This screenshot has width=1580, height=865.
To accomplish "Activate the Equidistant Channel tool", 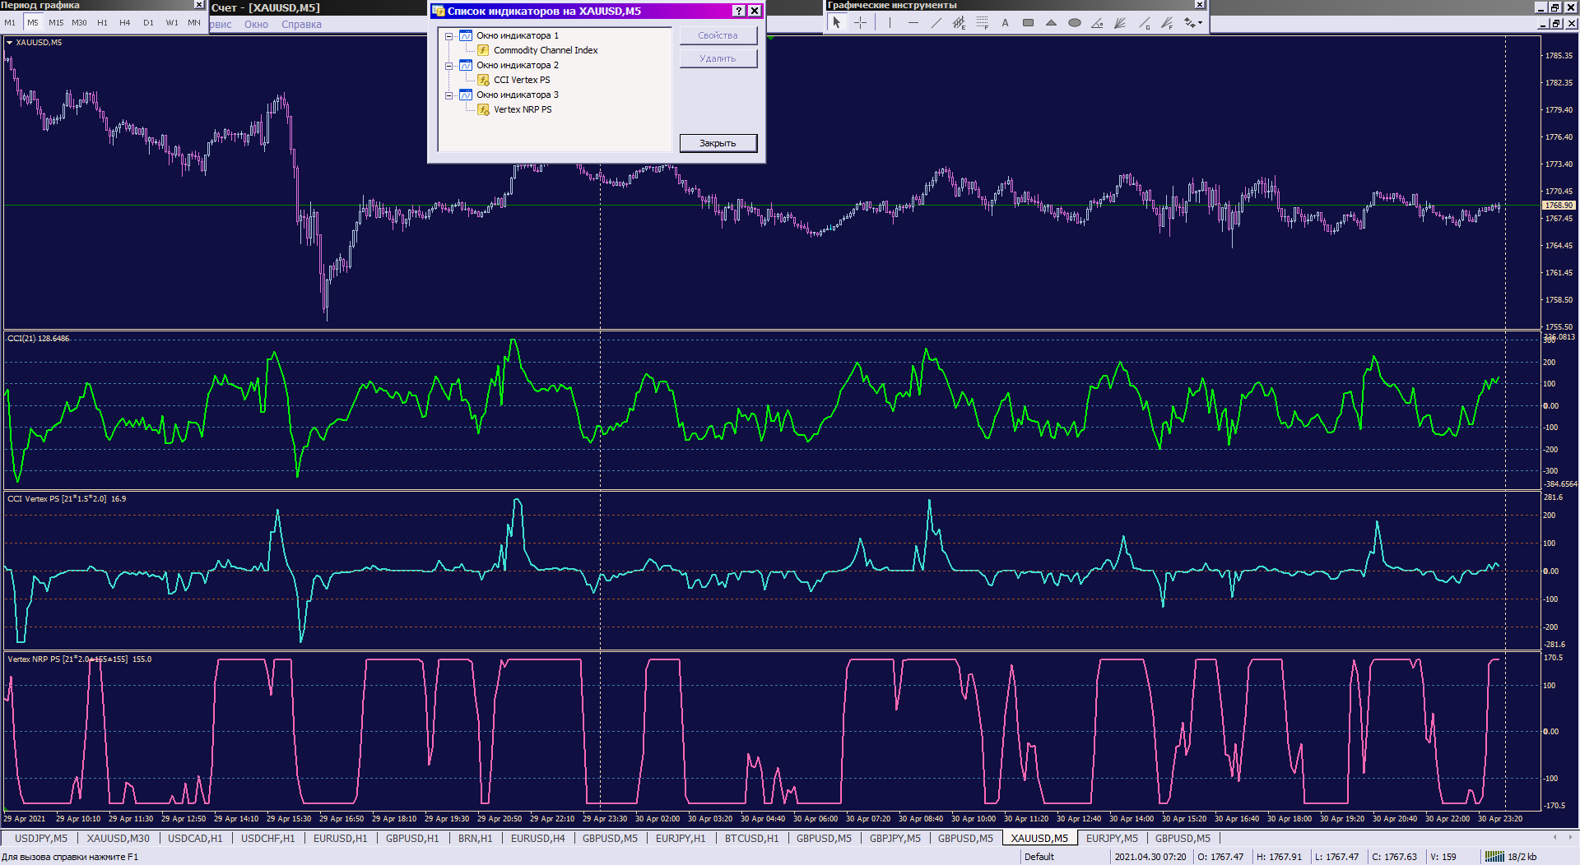I will tap(959, 23).
